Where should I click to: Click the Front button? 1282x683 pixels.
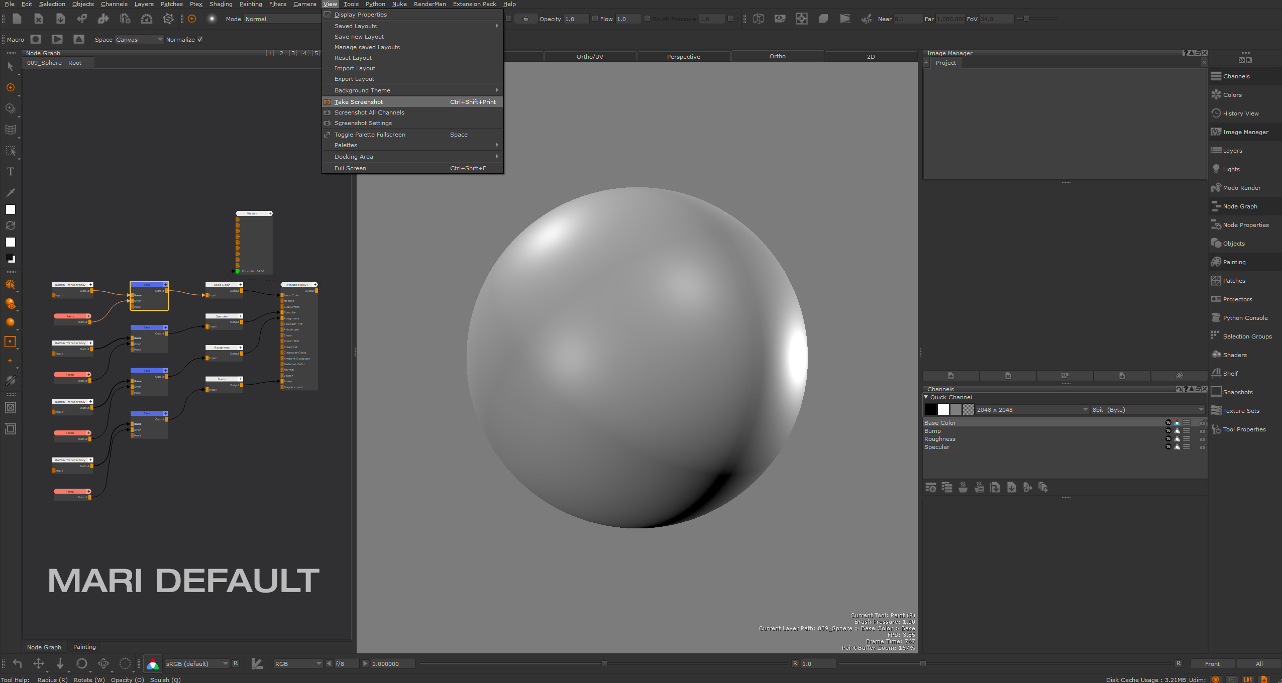coord(1212,664)
